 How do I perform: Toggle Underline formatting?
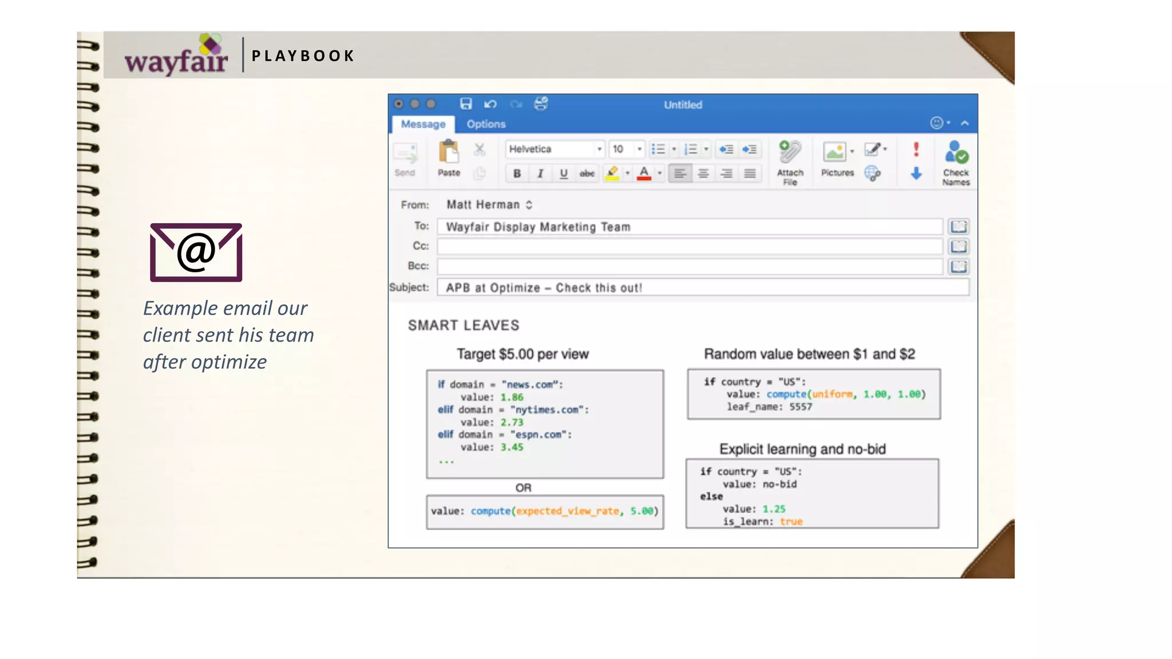(564, 173)
